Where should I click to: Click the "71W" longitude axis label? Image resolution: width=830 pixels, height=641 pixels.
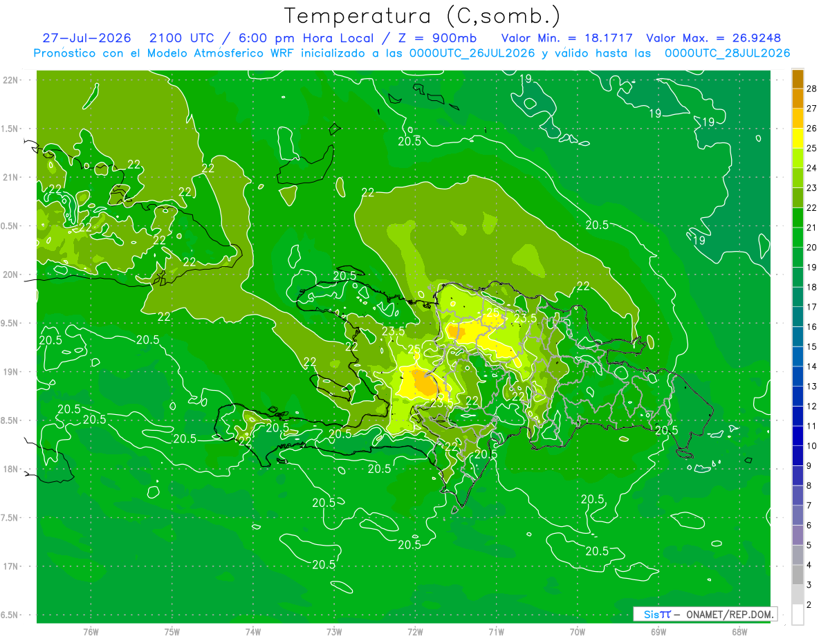tap(496, 631)
